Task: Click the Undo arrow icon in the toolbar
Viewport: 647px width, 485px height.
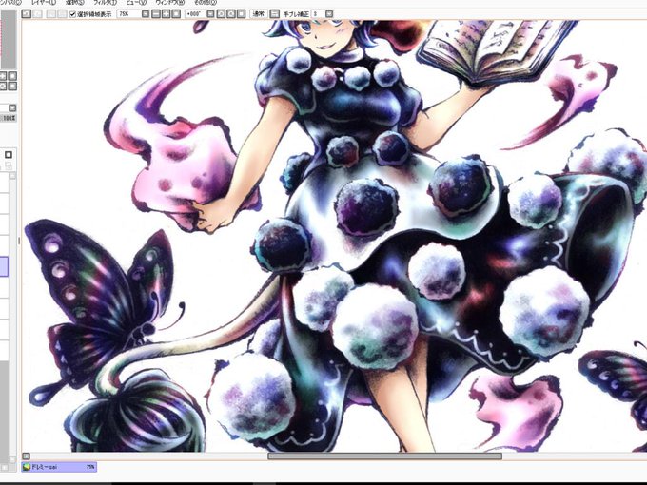Action: (26, 13)
